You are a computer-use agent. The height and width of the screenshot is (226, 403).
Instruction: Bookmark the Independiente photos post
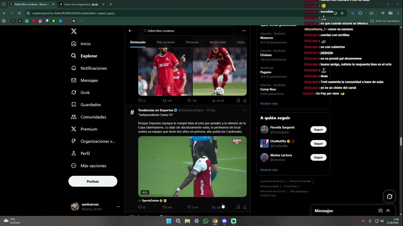238,101
